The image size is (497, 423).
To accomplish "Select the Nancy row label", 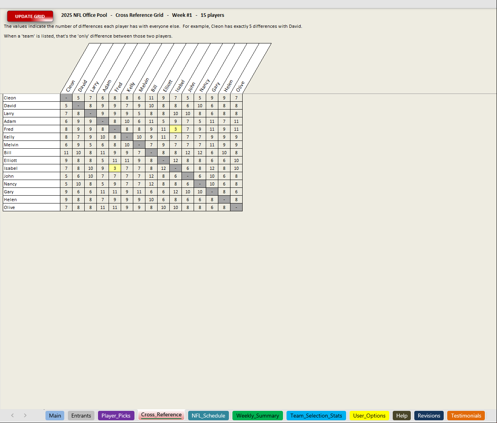I will pyautogui.click(x=31, y=184).
